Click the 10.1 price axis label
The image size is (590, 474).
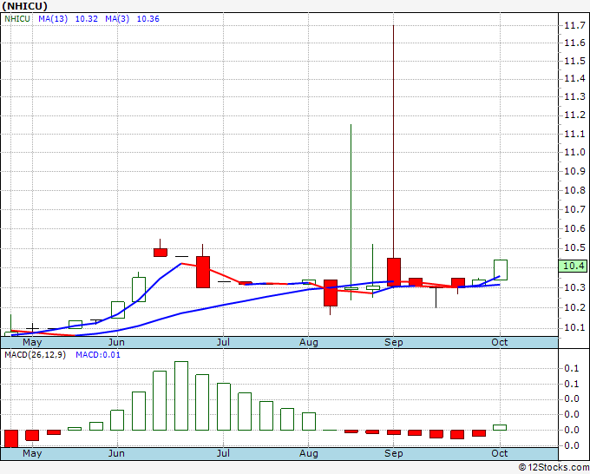point(573,327)
